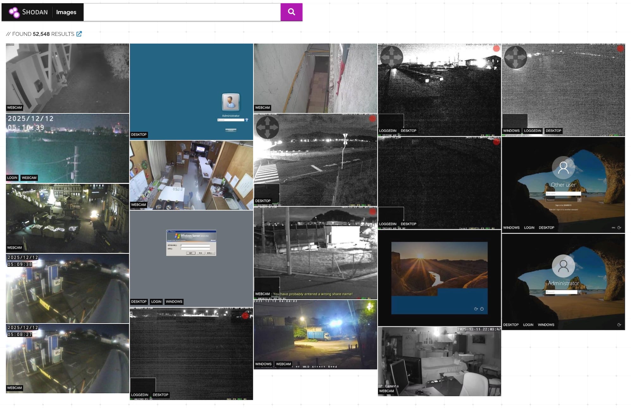Click DESKTOP tag on crosswalk night camera
This screenshot has height=408, width=631.
click(x=263, y=201)
